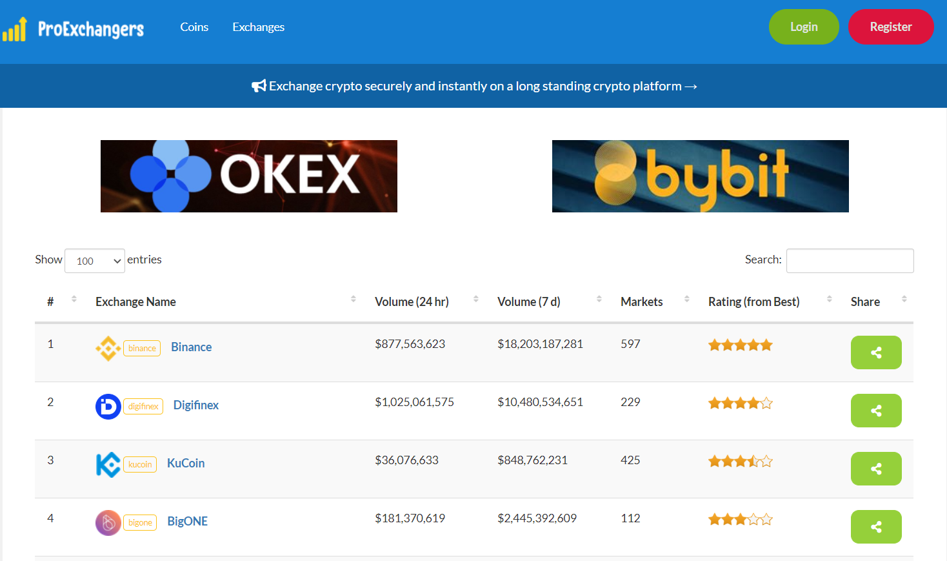Image resolution: width=947 pixels, height=561 pixels.
Task: Click the ProExchangers site name
Action: click(x=91, y=29)
